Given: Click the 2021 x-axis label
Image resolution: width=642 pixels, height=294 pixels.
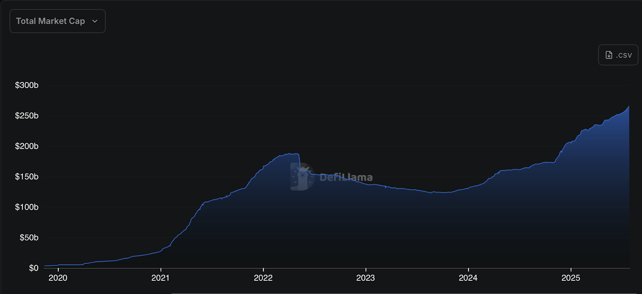Looking at the screenshot, I should coord(160,278).
